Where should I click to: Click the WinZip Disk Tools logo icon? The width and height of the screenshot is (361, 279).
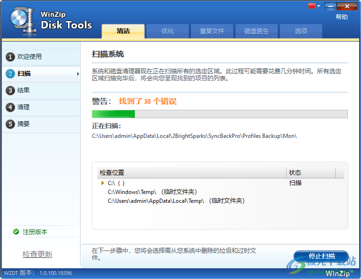23,21
